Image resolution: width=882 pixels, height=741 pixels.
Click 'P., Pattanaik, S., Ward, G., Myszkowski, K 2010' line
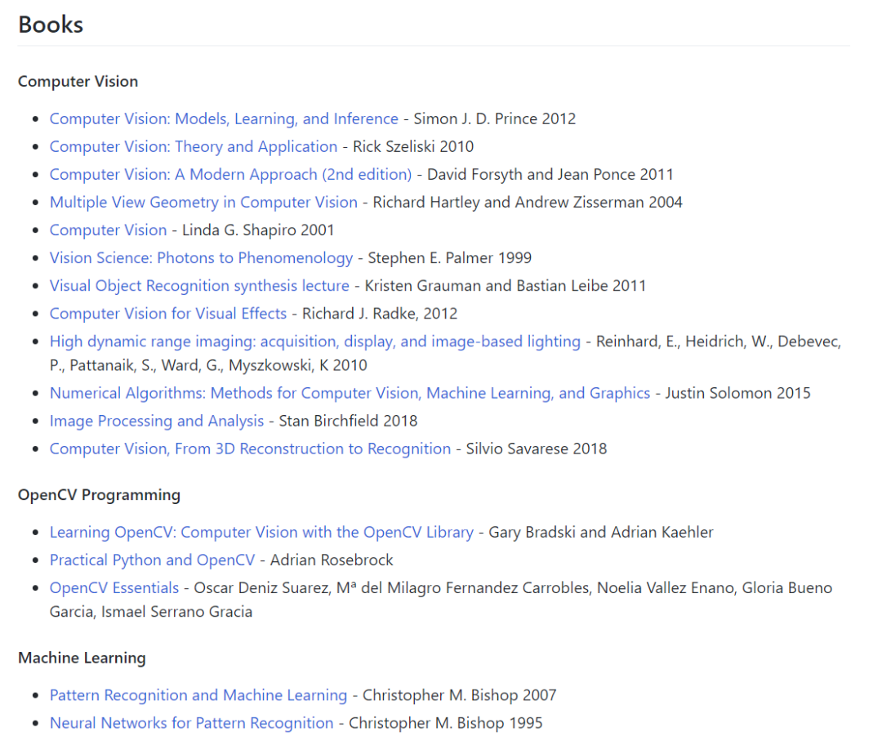click(208, 366)
